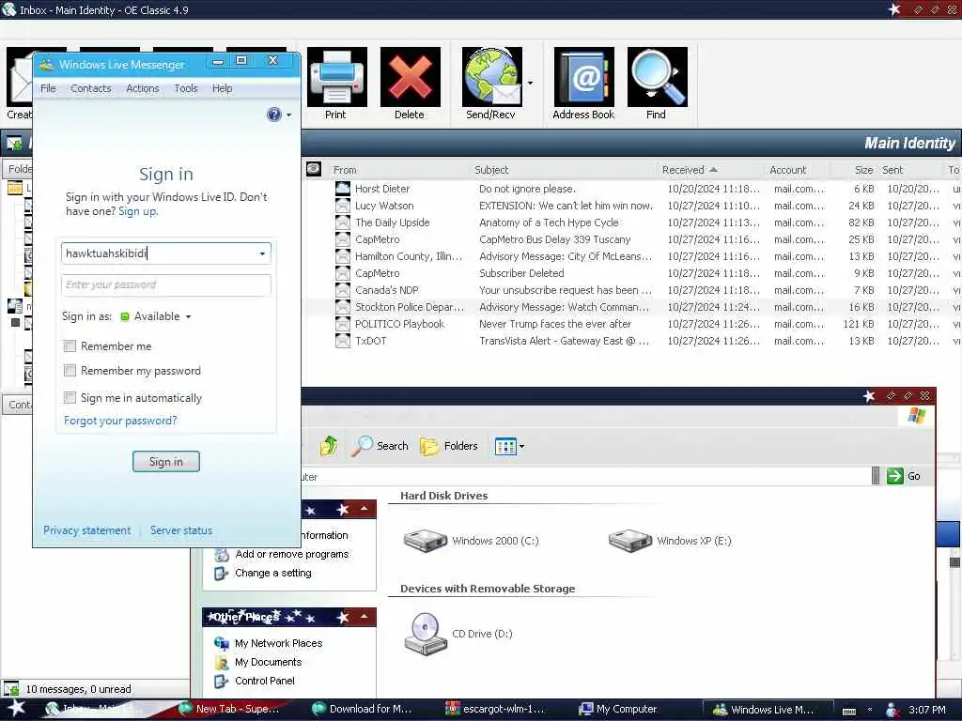Open the Messenger Contacts menu
Viewport: 962px width, 721px height.
(91, 88)
